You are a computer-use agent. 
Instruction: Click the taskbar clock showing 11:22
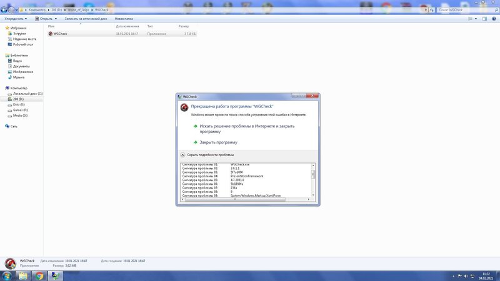coord(486,276)
